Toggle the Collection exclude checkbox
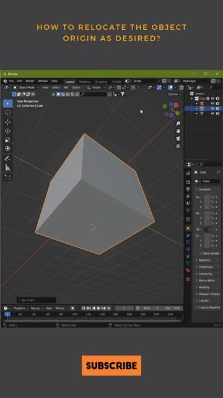The width and height of the screenshot is (223, 398). (208, 98)
